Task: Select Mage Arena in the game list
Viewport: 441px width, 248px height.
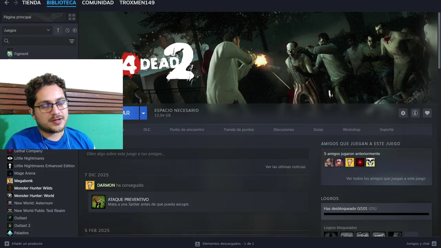Action: (24, 173)
